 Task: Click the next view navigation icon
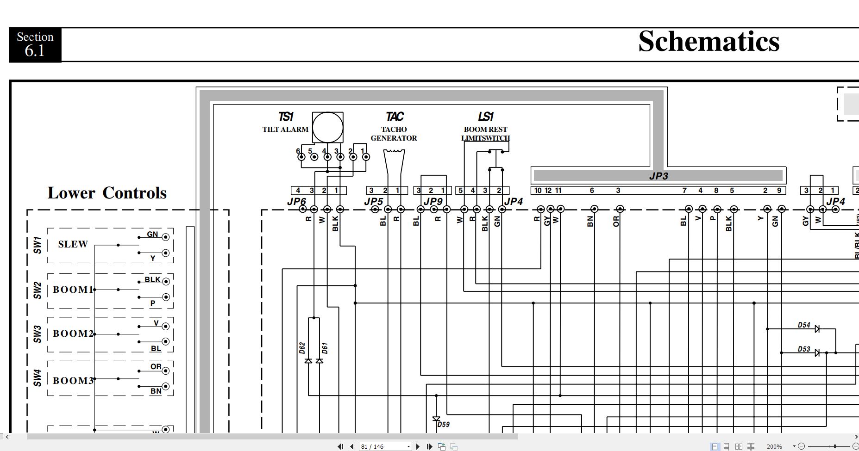454,446
